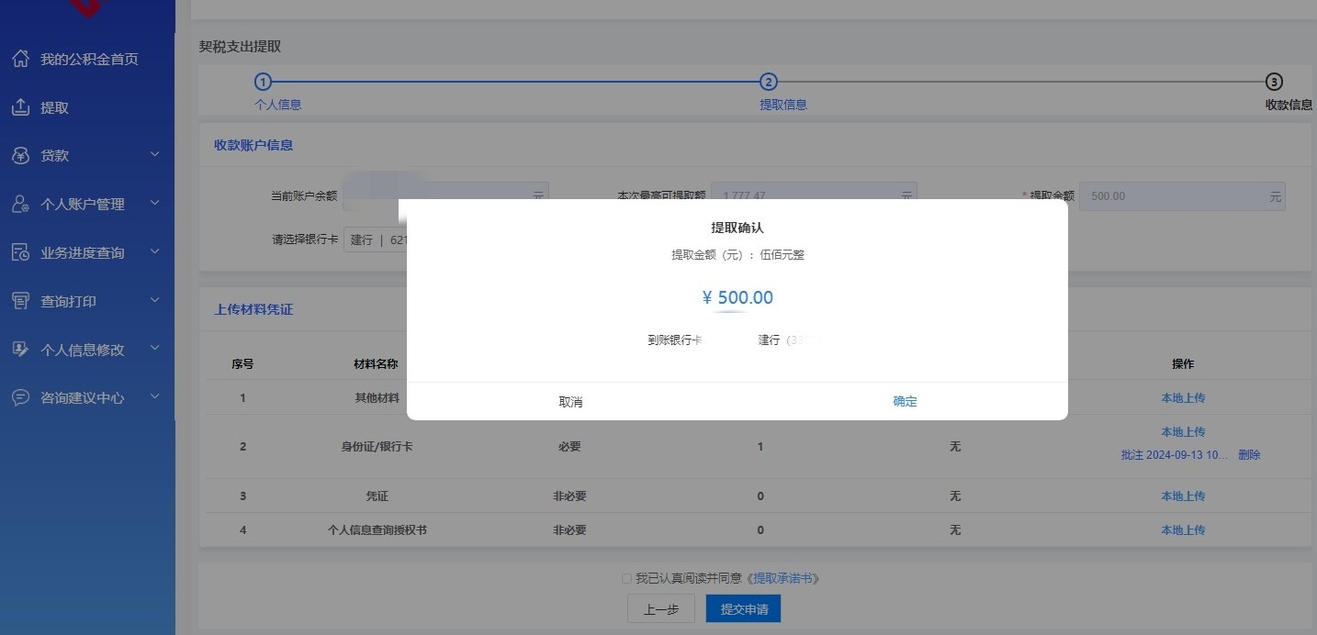Click the 个人账户管理 user icon
Screen dimensions: 1317x635
coord(20,204)
